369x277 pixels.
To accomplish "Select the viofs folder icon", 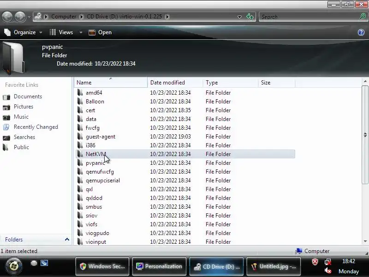I will 80,224.
